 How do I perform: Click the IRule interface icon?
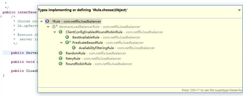click(47, 21)
